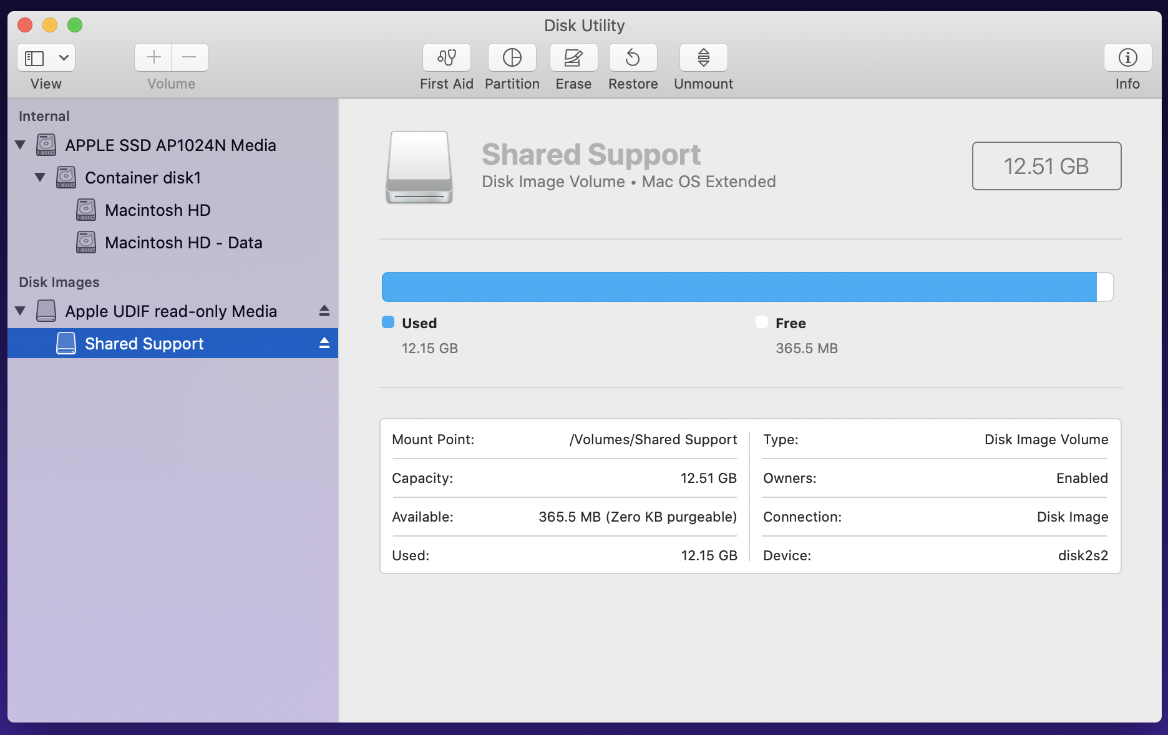Click the Owners Enabled value
Screen dimensions: 1168x735
point(1082,478)
